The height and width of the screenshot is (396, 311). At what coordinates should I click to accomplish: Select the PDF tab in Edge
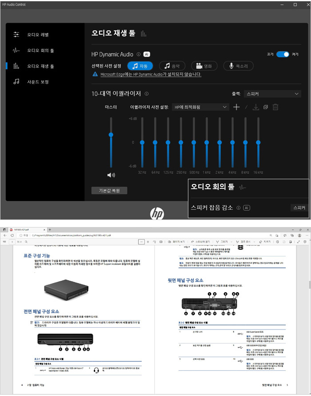pyautogui.click(x=28, y=230)
